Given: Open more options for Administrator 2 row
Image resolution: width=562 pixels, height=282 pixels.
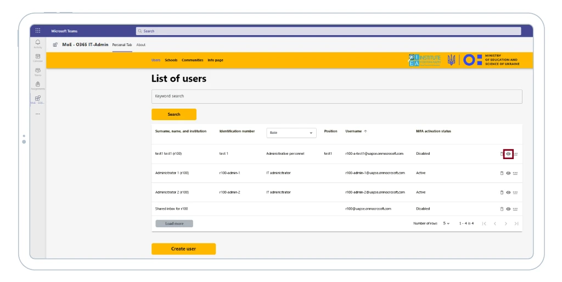Looking at the screenshot, I should click(515, 193).
